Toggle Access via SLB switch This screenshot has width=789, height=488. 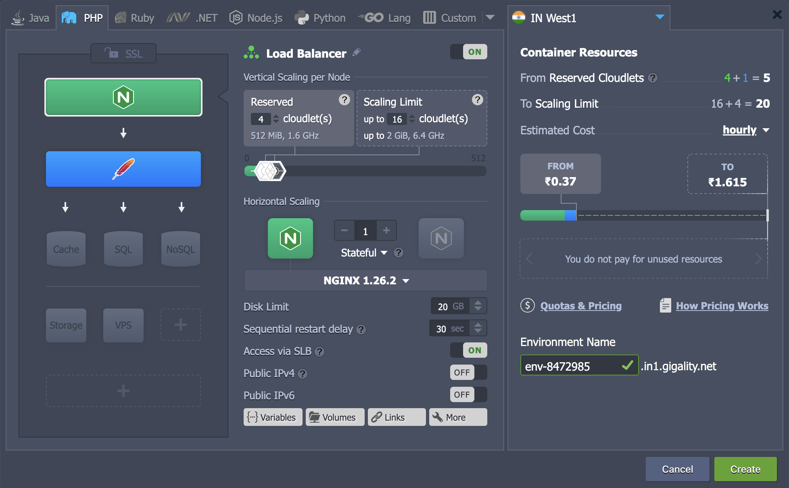(469, 350)
